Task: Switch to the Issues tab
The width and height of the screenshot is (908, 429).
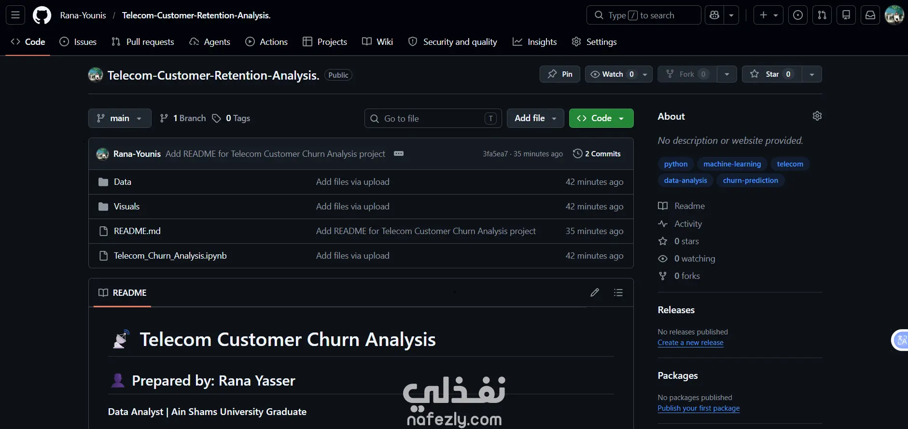Action: [78, 42]
